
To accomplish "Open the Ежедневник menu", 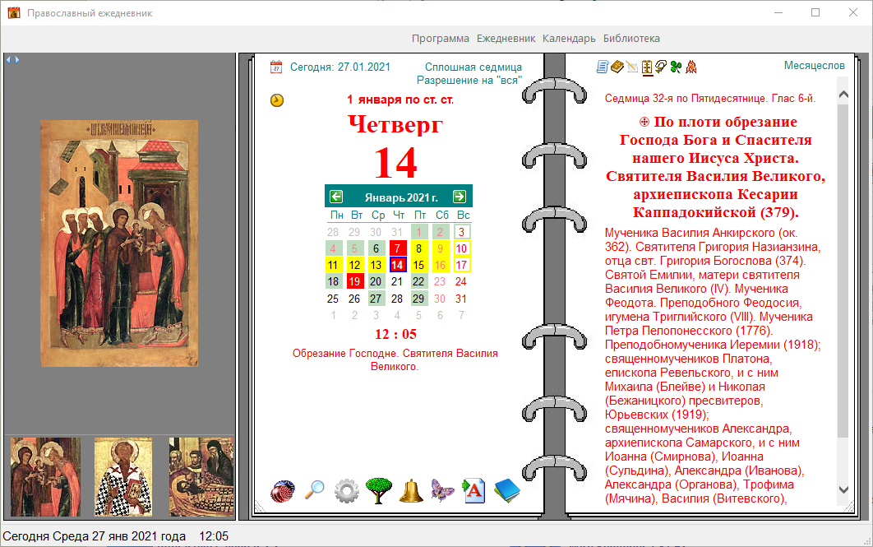I will pos(506,39).
